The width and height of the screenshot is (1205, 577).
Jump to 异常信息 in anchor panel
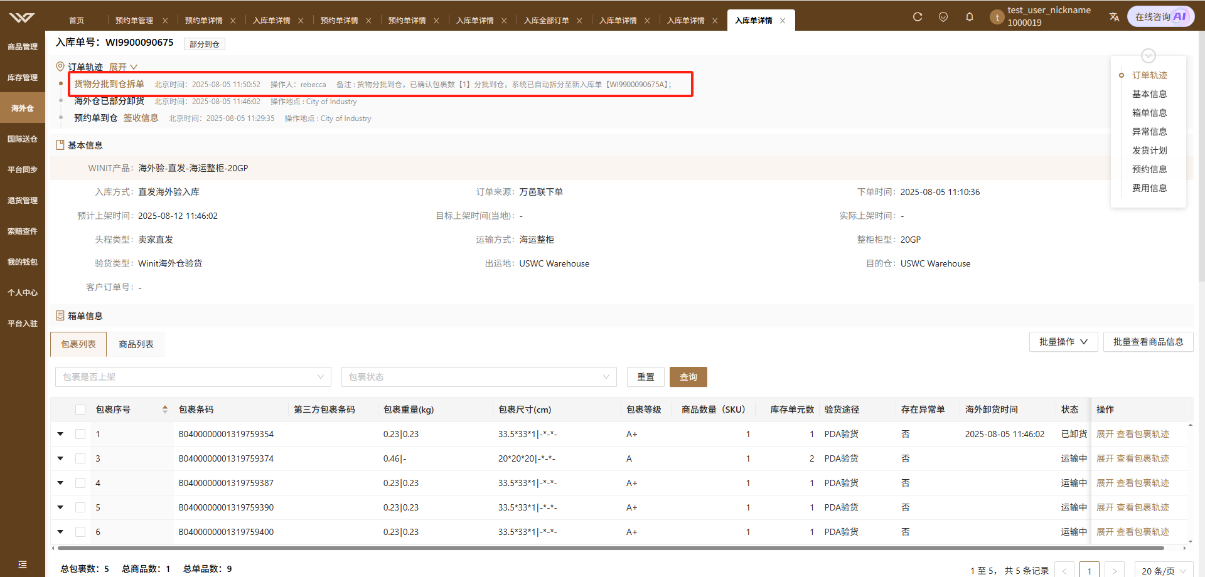tap(1150, 132)
